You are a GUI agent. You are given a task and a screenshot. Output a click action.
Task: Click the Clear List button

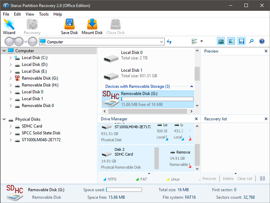click(x=245, y=179)
